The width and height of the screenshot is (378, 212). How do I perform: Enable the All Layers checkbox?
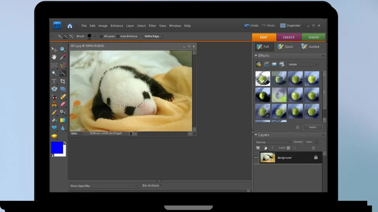pos(101,36)
